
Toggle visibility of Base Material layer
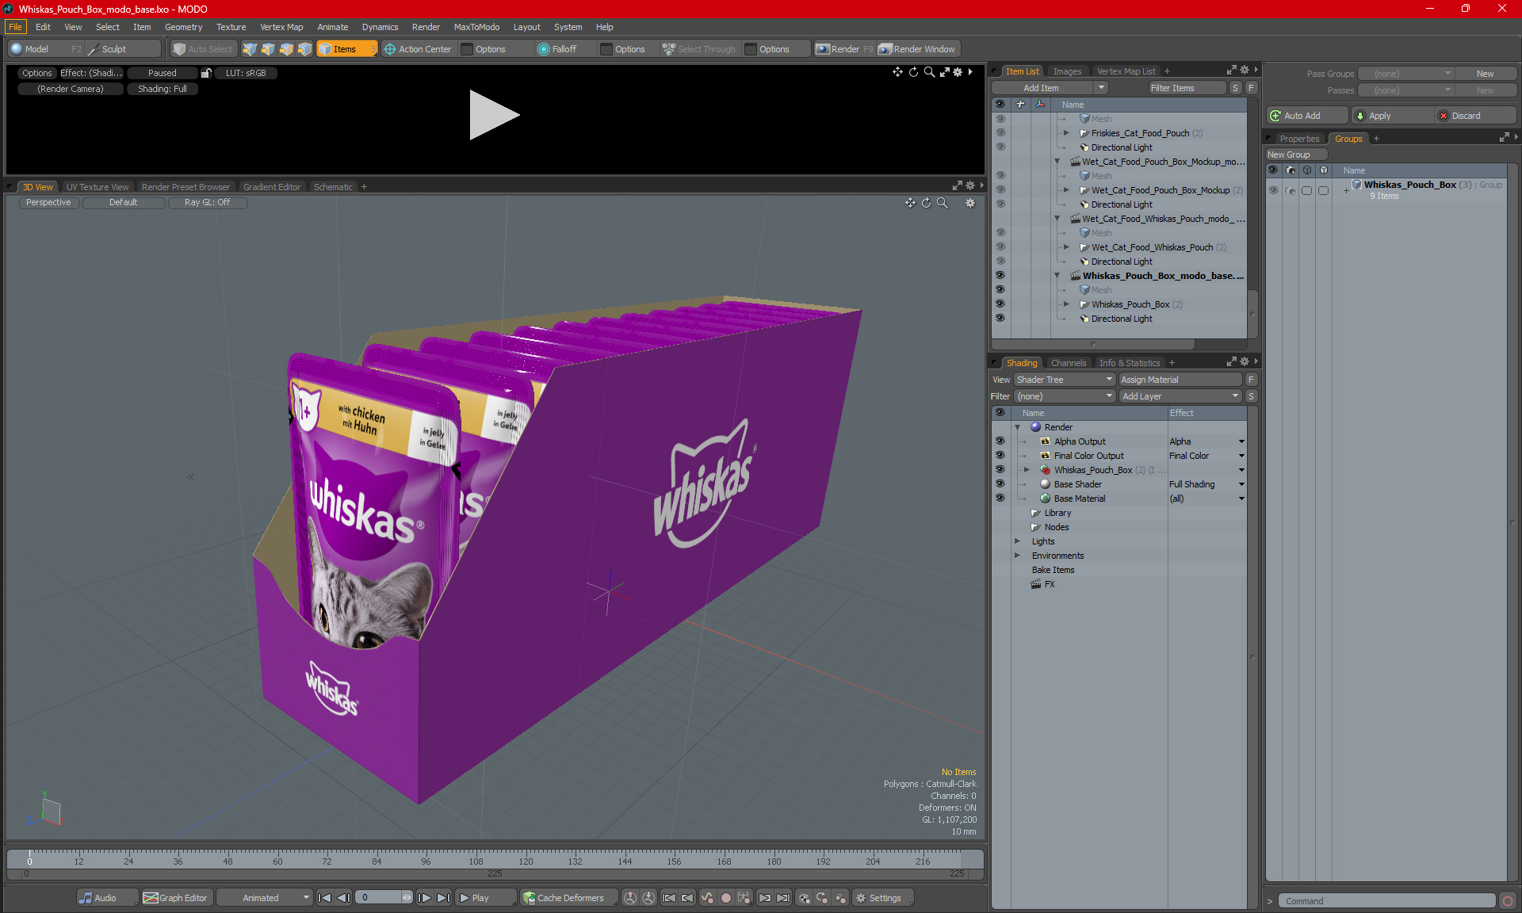pyautogui.click(x=1000, y=499)
